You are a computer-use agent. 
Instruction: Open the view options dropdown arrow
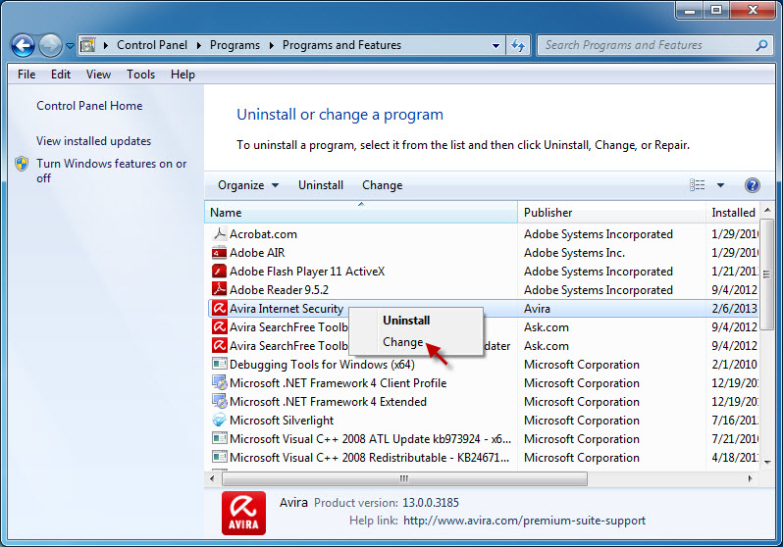pyautogui.click(x=720, y=185)
